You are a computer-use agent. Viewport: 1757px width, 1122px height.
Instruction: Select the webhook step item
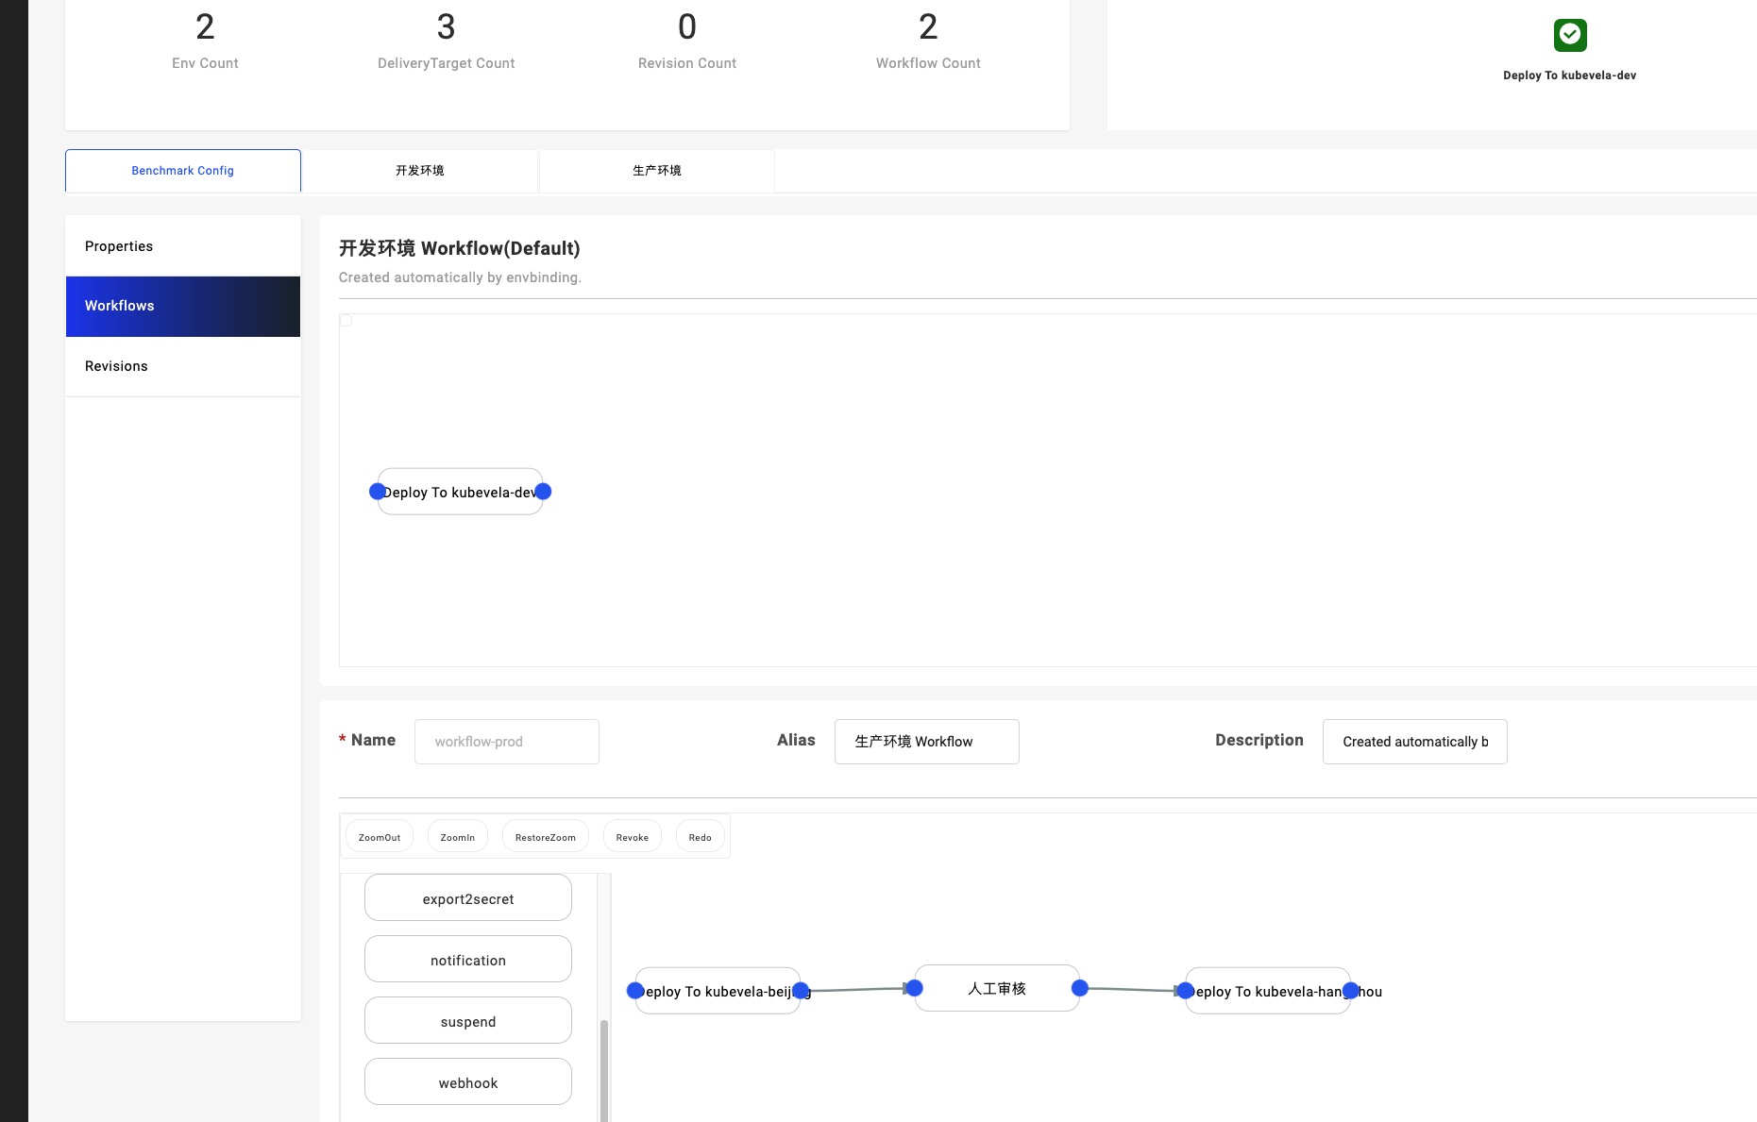[468, 1082]
